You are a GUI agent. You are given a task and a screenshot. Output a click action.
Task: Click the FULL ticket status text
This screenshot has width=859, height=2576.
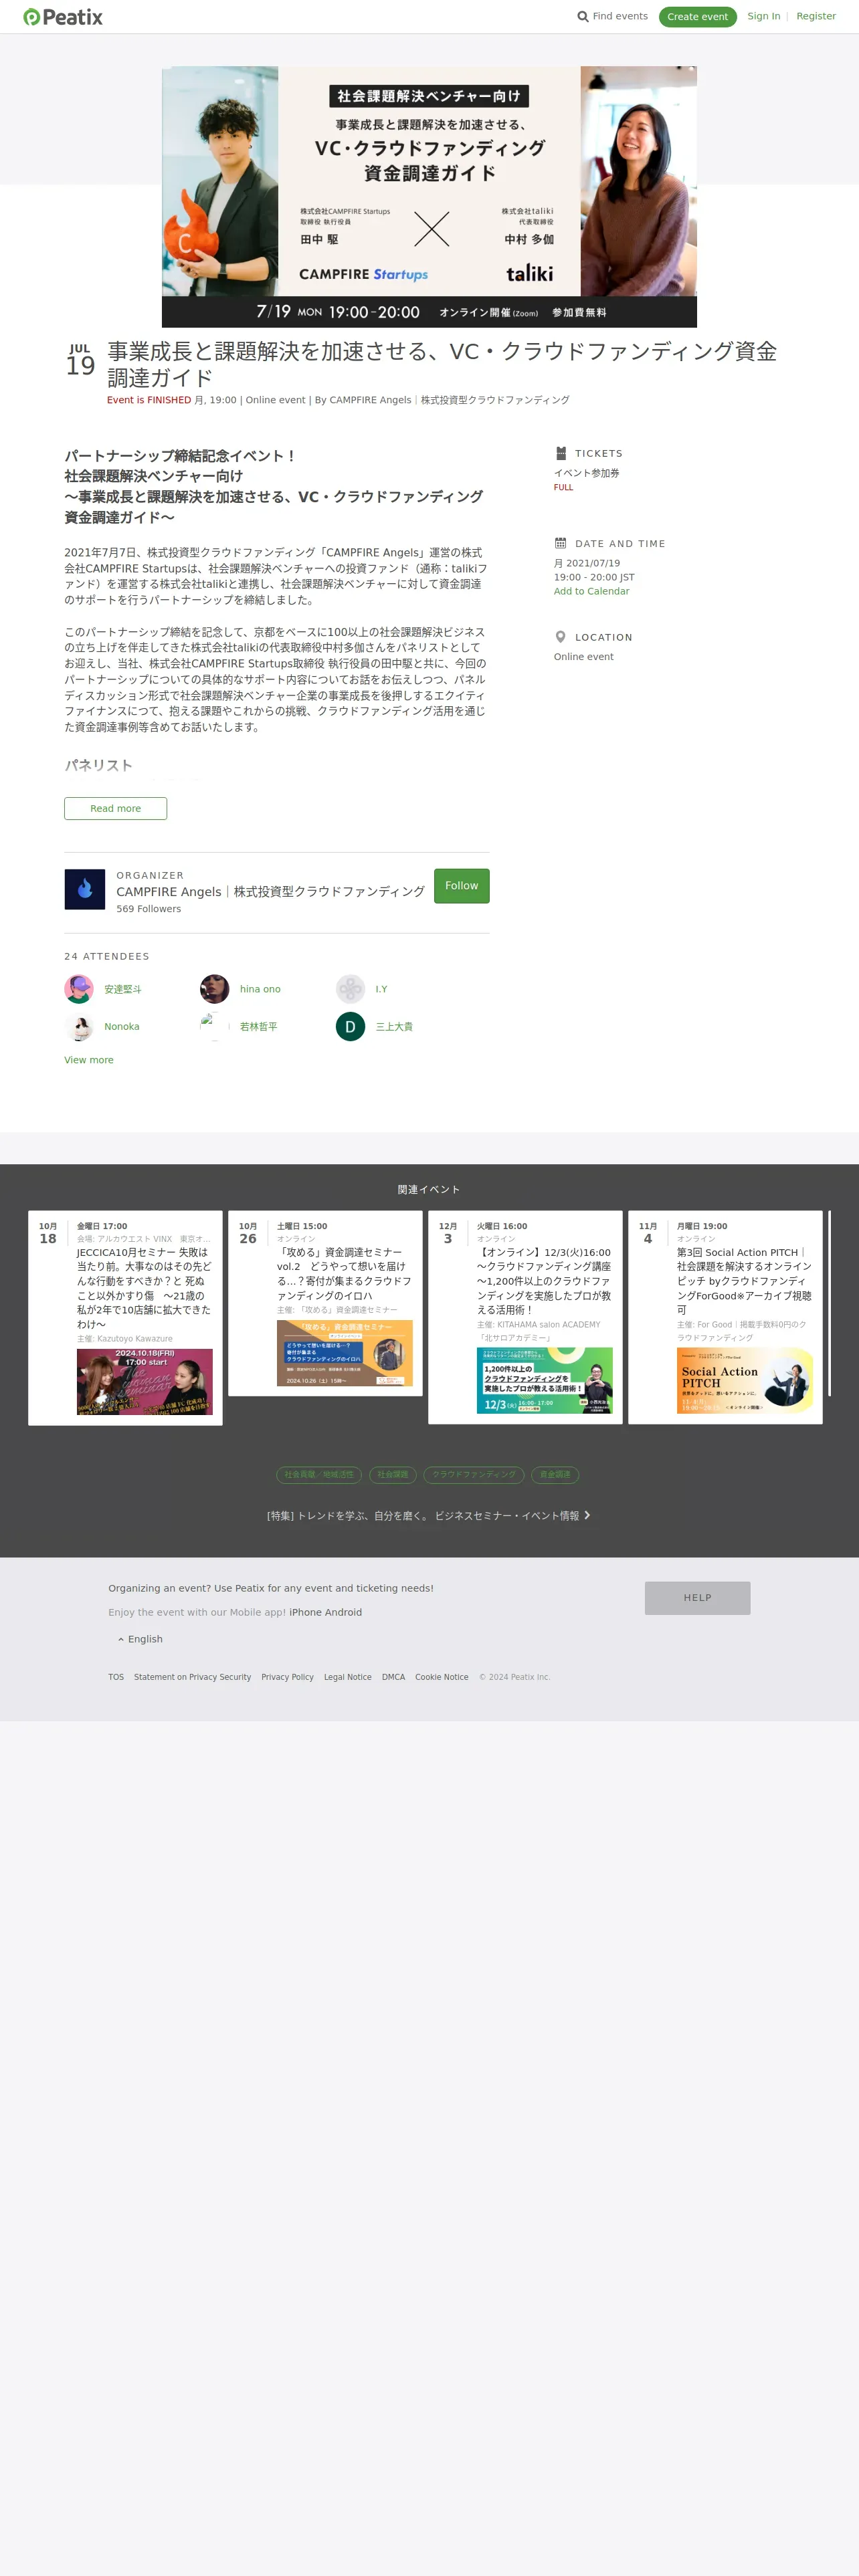pos(564,488)
